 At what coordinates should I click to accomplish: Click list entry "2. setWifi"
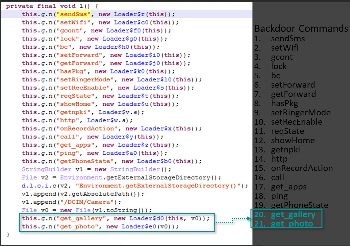(277, 48)
